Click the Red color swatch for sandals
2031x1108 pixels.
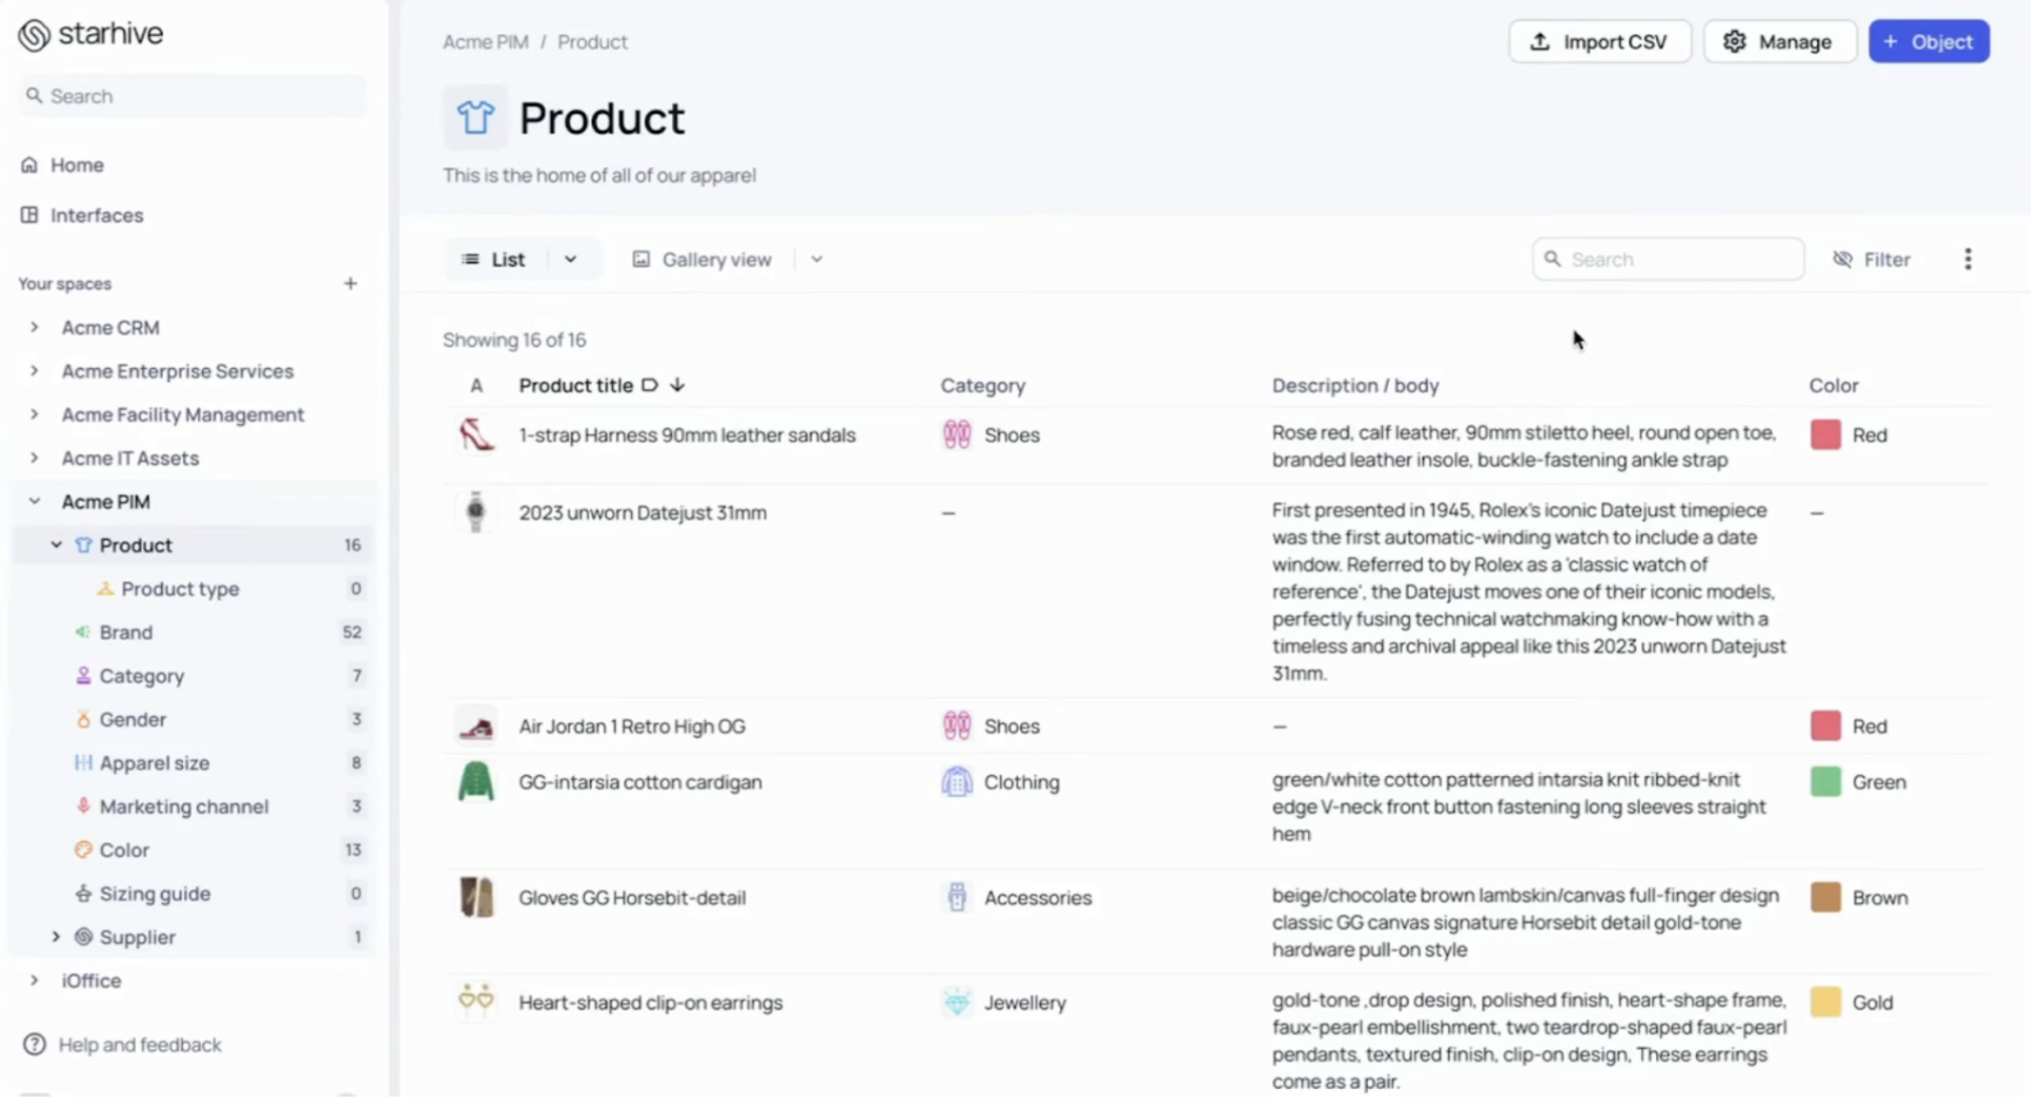pos(1825,434)
